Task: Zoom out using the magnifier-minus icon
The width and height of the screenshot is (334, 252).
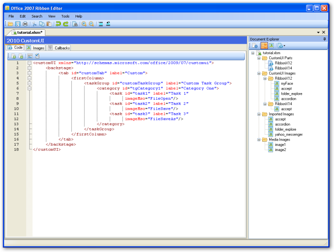Action: click(x=91, y=24)
